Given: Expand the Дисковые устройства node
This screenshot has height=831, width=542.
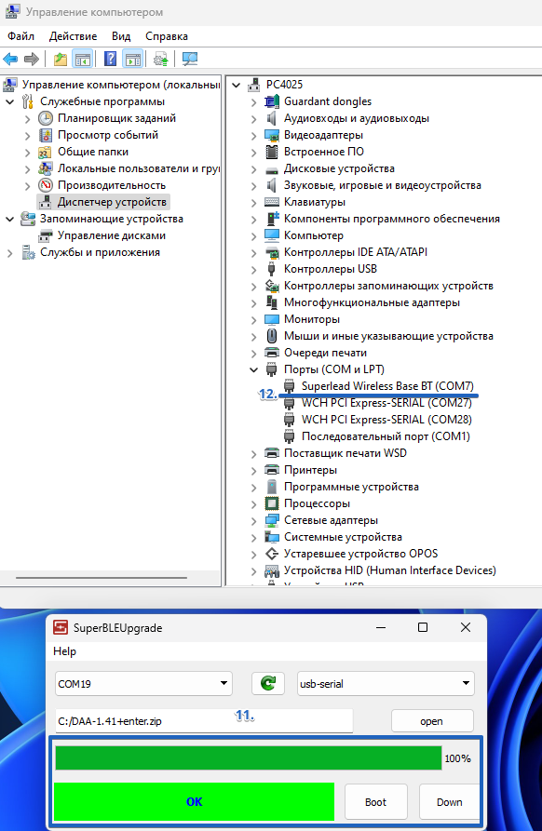Looking at the screenshot, I should click(254, 169).
